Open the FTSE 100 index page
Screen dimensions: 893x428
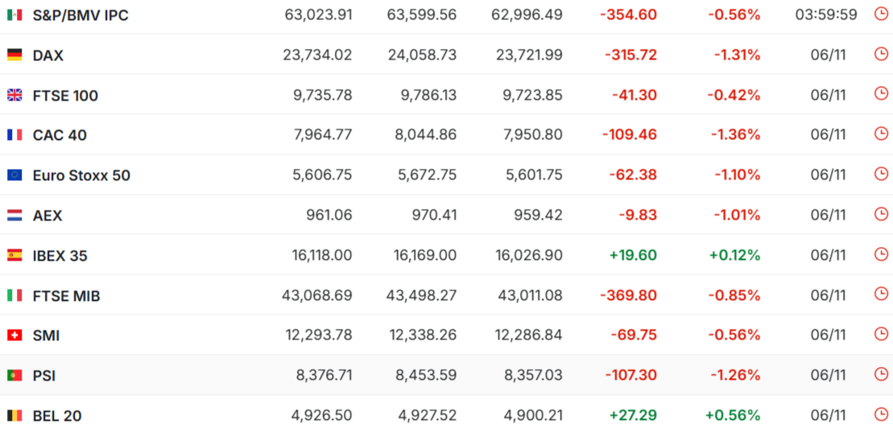pyautogui.click(x=65, y=96)
